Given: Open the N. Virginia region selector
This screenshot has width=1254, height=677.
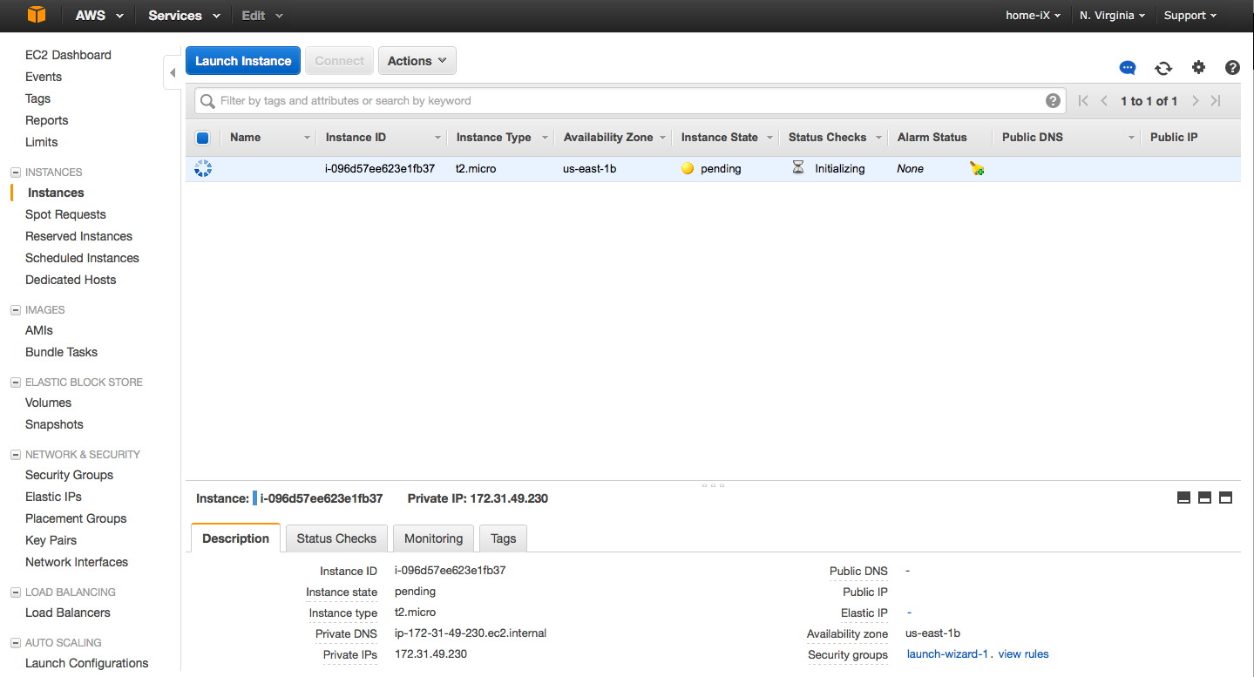Looking at the screenshot, I should (1113, 16).
